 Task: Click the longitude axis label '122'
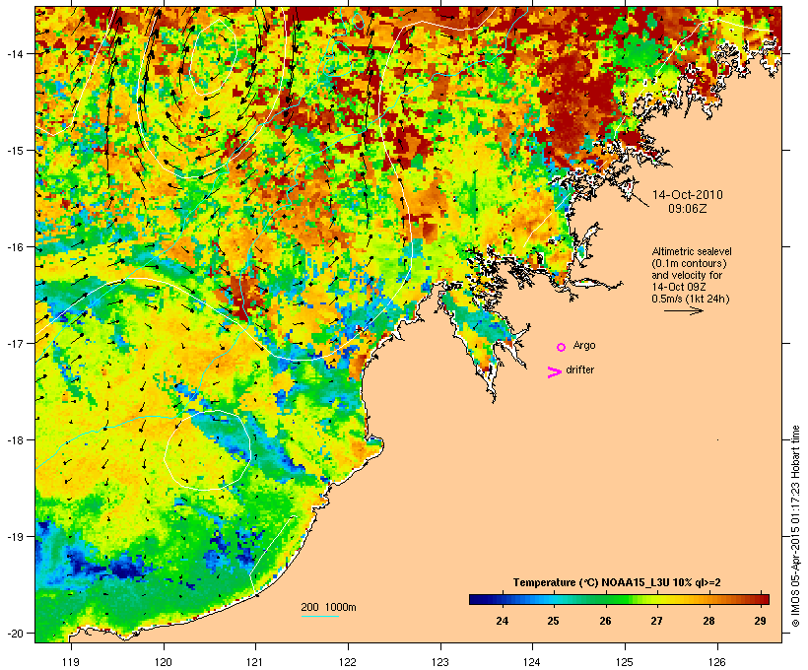tap(348, 662)
